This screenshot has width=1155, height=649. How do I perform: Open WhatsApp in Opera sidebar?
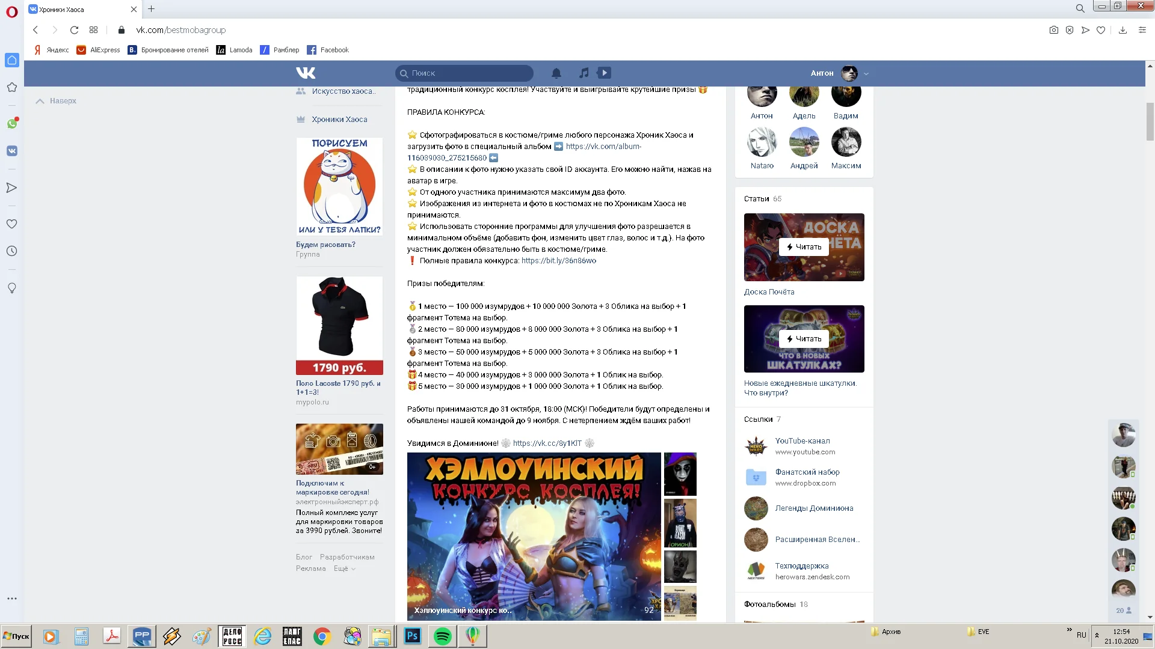[x=12, y=124]
